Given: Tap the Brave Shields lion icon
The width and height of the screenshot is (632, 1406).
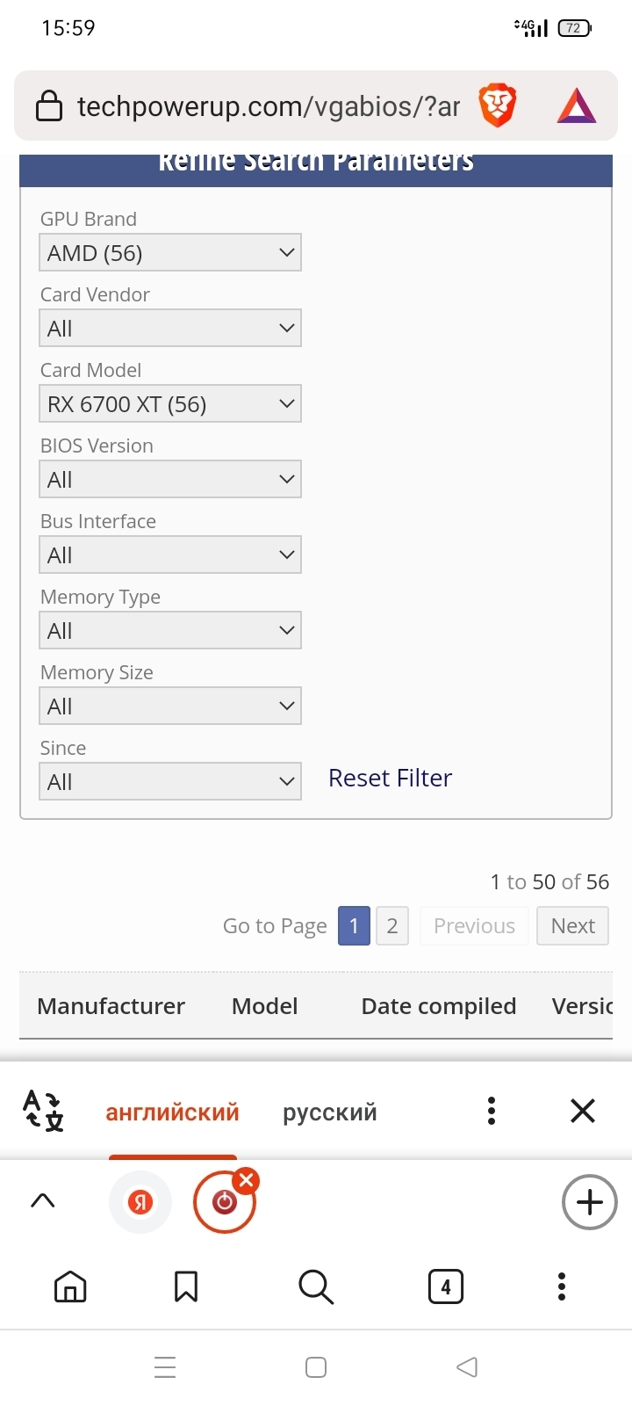Looking at the screenshot, I should (x=498, y=106).
